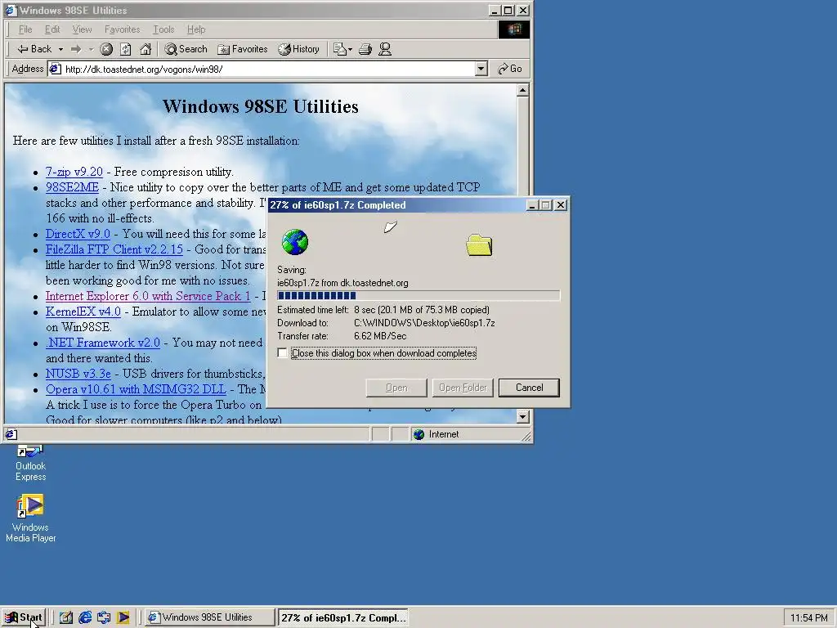Viewport: 837px width, 628px height.
Task: Click the Mail toolbar icon
Action: 340,49
